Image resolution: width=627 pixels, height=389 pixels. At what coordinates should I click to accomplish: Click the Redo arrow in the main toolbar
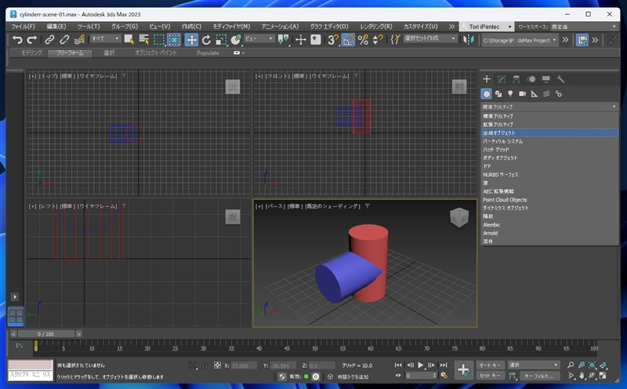pos(31,40)
